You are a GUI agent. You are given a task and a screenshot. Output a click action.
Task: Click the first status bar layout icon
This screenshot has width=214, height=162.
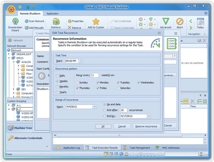pos(106,154)
